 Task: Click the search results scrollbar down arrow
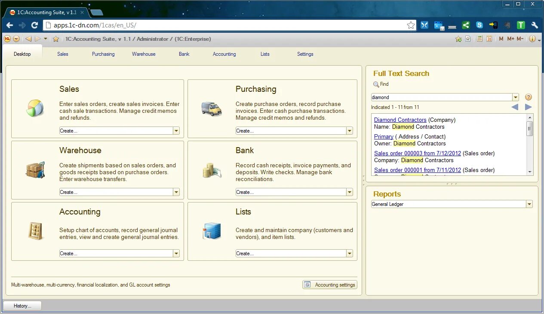point(530,172)
